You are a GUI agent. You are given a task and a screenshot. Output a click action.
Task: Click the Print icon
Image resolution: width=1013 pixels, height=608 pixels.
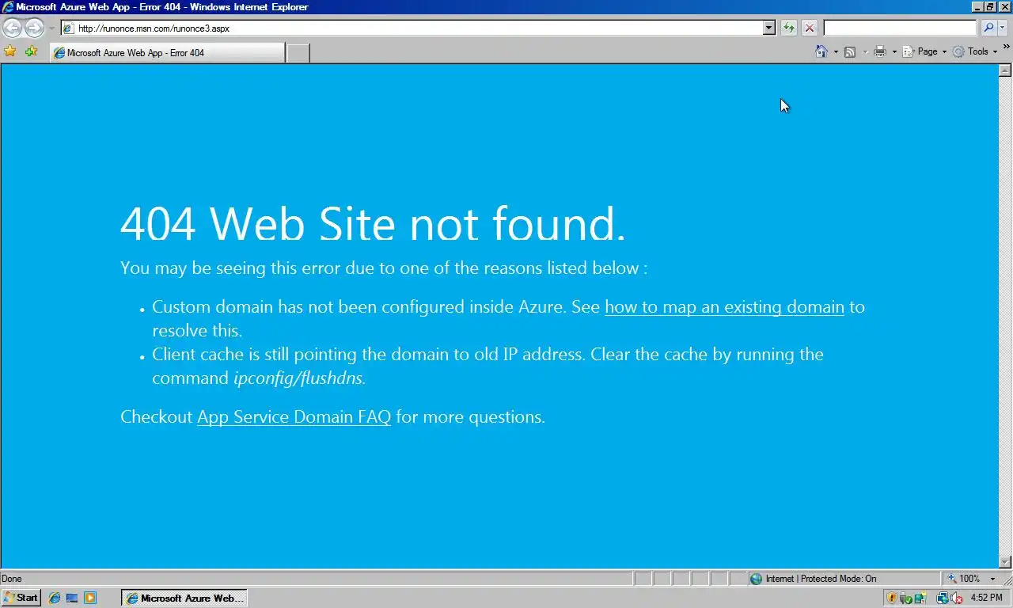(879, 51)
